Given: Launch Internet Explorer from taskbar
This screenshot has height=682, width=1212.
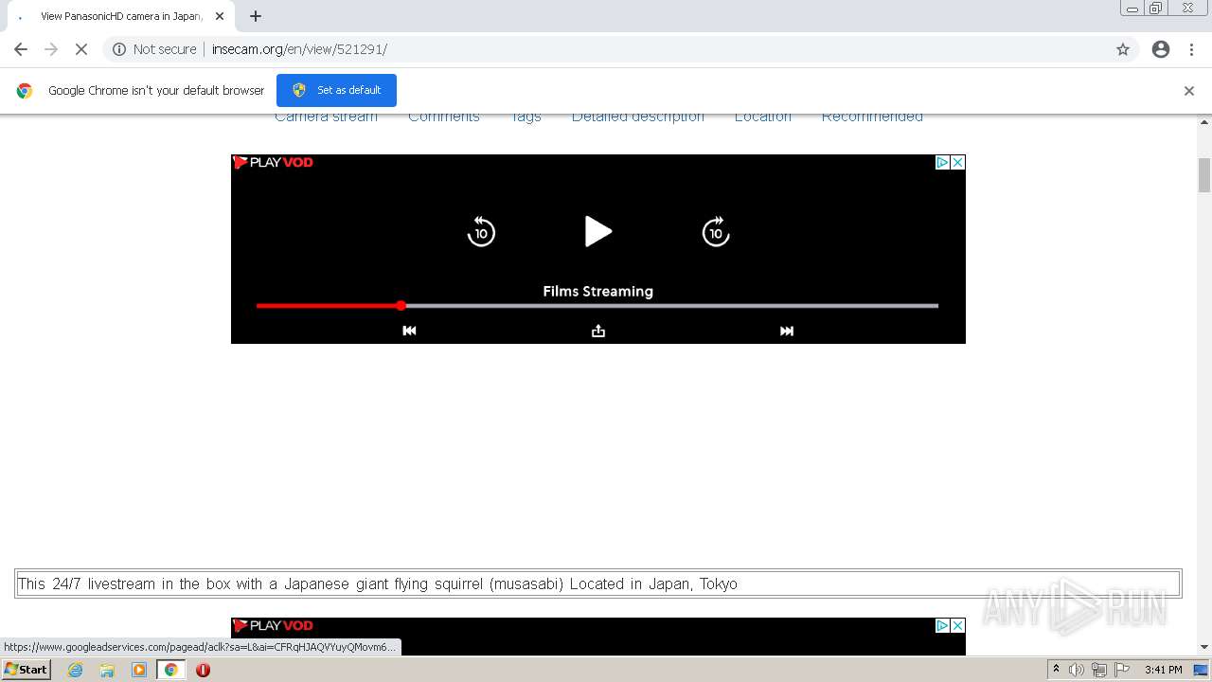Looking at the screenshot, I should click(x=75, y=670).
